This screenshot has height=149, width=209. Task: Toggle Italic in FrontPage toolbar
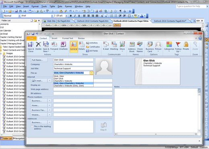tap(75, 16)
